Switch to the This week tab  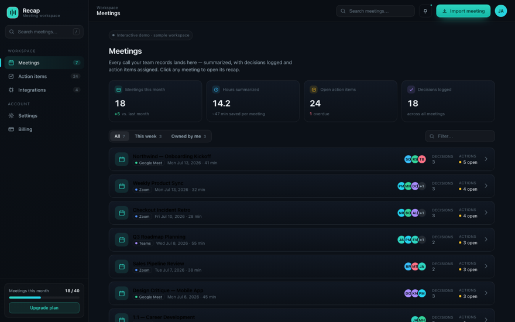coord(148,136)
